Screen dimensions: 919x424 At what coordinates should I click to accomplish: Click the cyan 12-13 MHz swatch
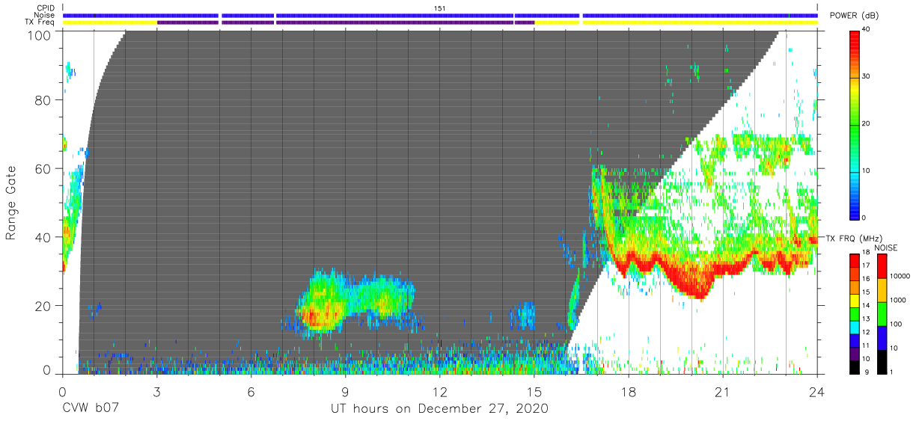[855, 326]
